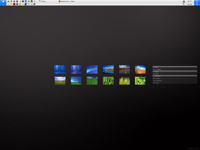Launch the basketball quick-launch icon

[17, 4]
